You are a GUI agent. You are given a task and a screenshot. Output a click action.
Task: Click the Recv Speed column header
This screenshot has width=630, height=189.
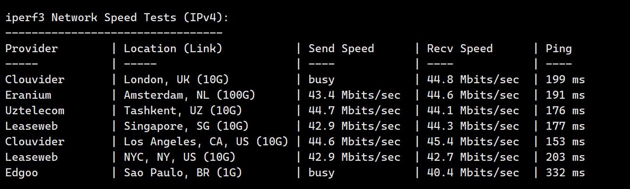(x=460, y=49)
